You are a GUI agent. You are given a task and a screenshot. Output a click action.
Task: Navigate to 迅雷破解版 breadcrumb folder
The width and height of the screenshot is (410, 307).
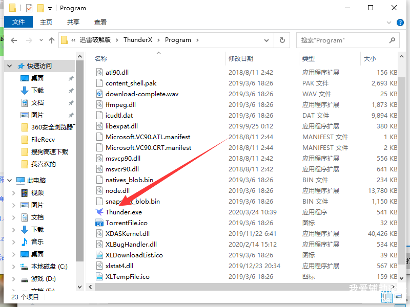pyautogui.click(x=95, y=40)
